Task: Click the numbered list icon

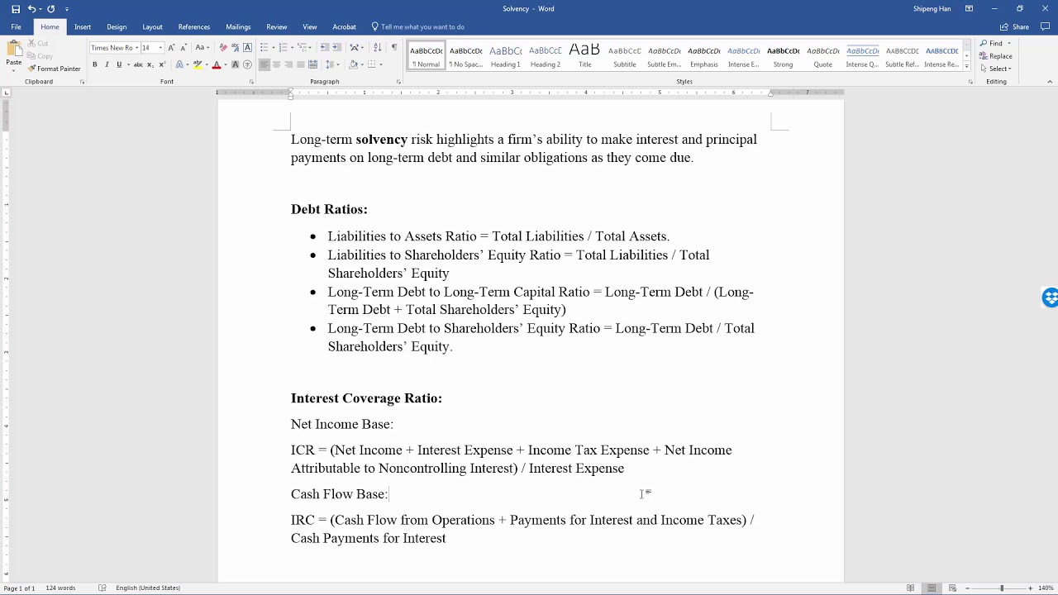Action: 282,47
